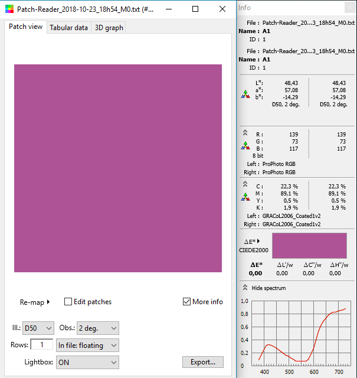Click the '8 bit' label

pos(258,156)
